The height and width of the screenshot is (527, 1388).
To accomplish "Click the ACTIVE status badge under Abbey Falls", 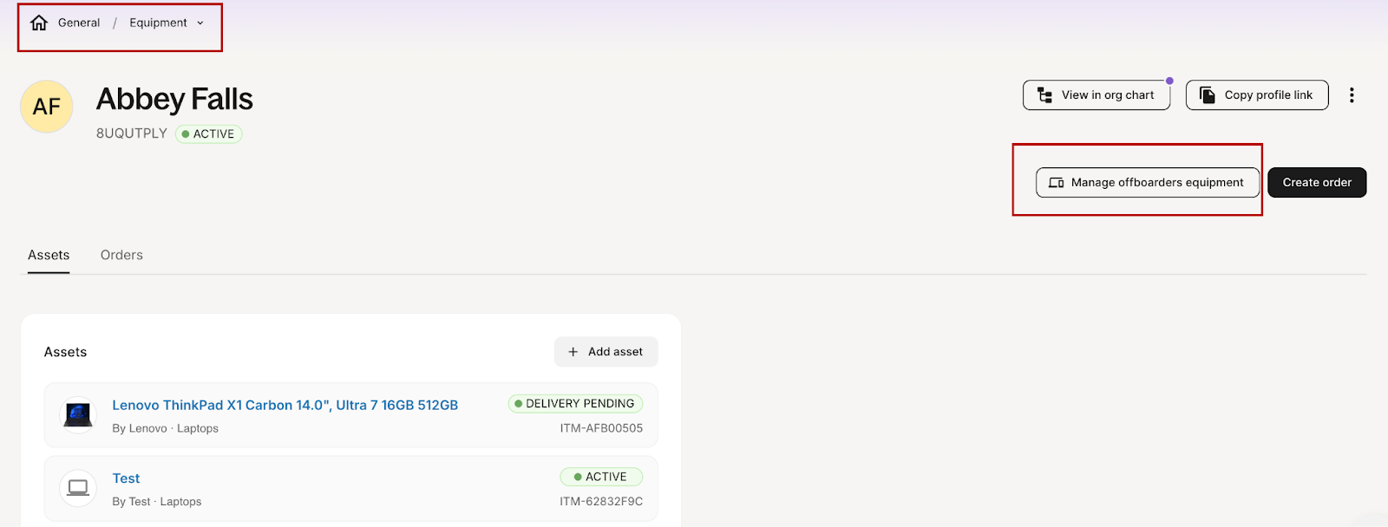I will 208,133.
